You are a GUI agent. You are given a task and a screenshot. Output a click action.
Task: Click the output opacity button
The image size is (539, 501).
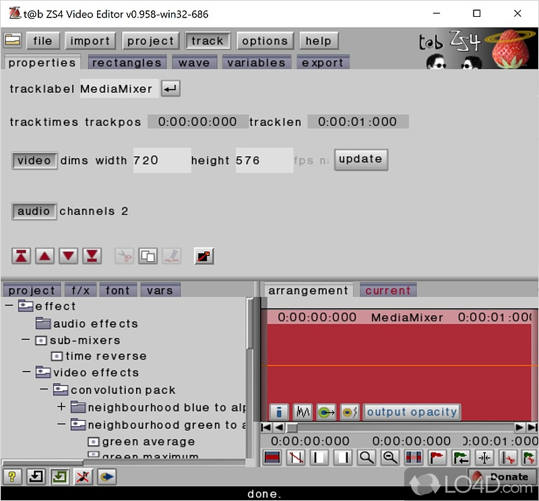pos(412,412)
